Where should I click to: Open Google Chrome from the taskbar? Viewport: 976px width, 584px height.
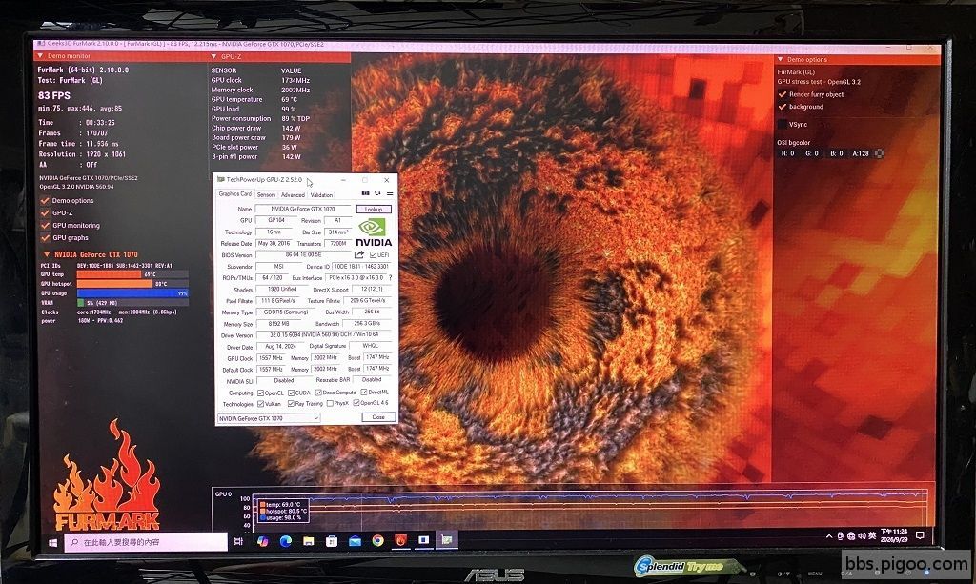click(377, 541)
